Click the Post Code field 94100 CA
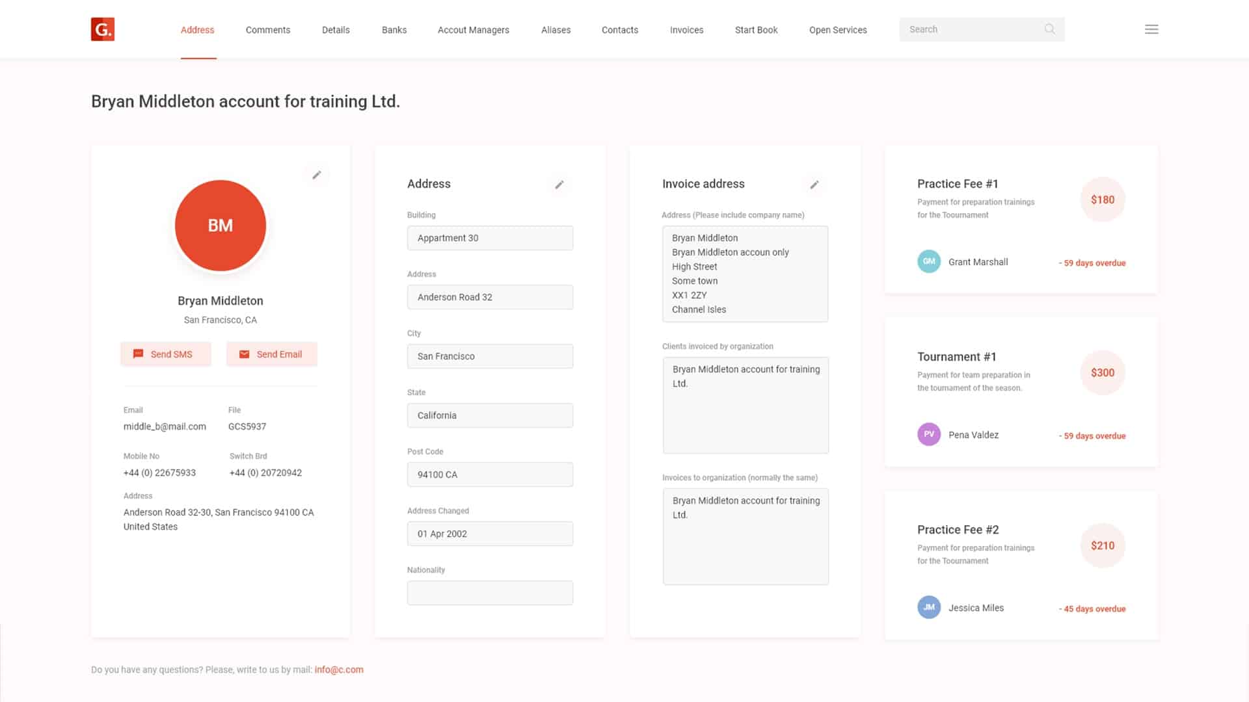The width and height of the screenshot is (1249, 702). pos(490,474)
